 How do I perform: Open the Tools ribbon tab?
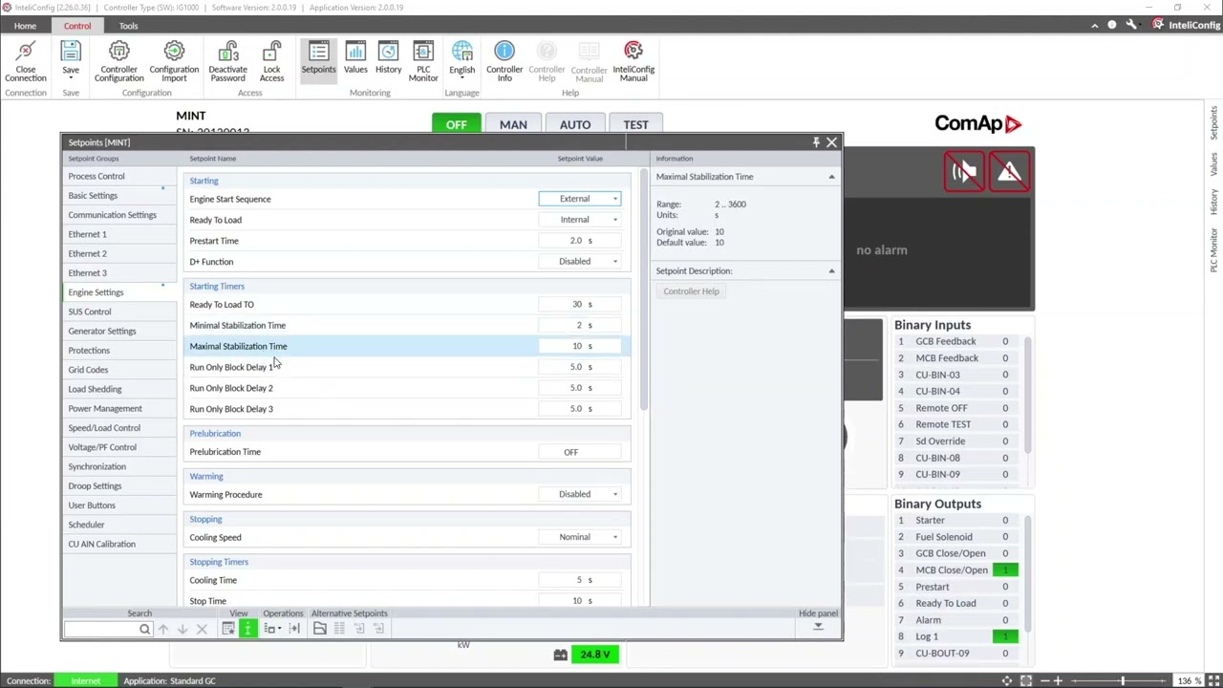[x=128, y=26]
